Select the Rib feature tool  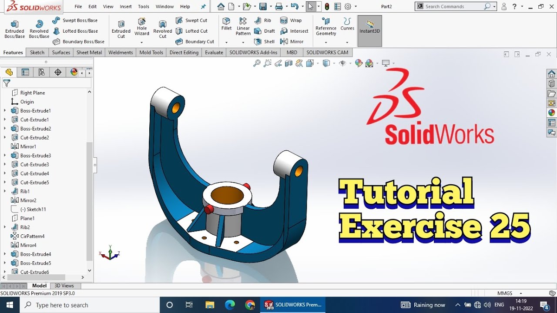pos(263,20)
